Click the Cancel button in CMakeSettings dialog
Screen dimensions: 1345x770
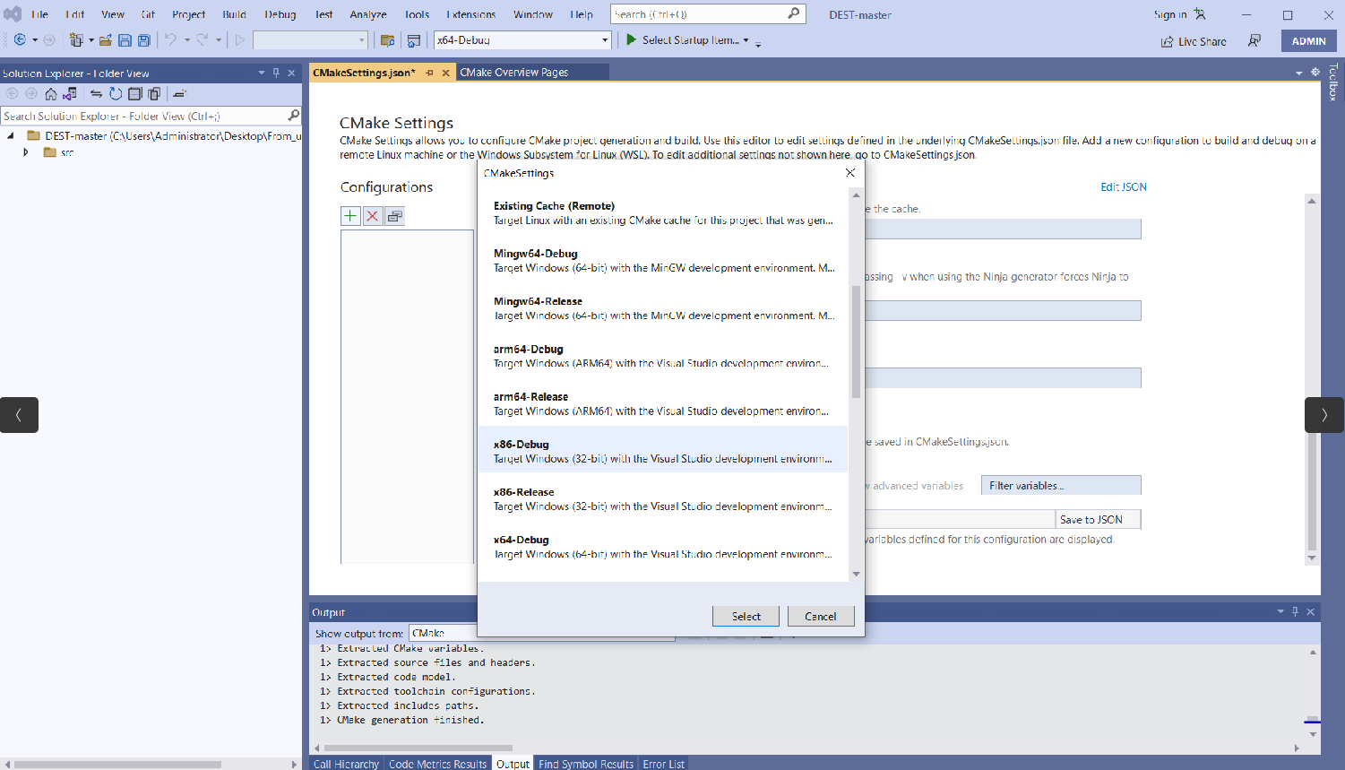[821, 616]
